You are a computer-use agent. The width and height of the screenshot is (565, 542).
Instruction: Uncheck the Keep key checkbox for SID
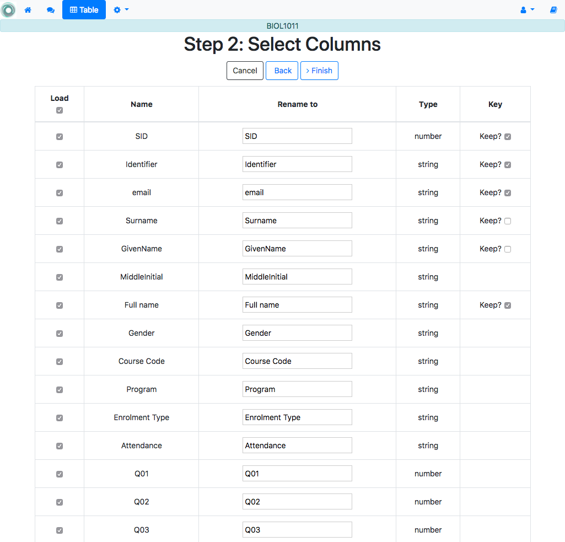pos(508,137)
